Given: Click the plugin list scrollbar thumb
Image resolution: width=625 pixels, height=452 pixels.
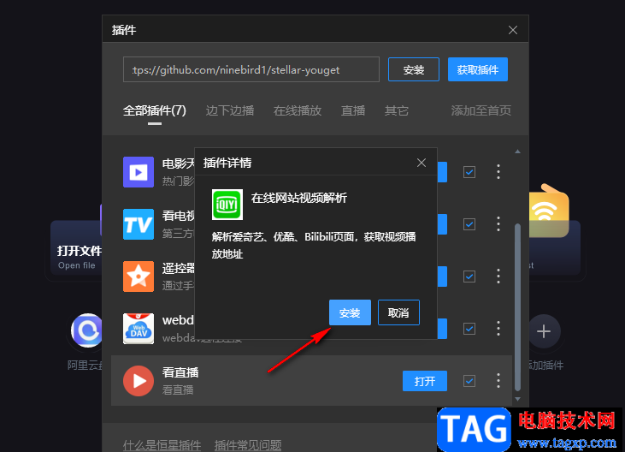Looking at the screenshot, I should [518, 307].
